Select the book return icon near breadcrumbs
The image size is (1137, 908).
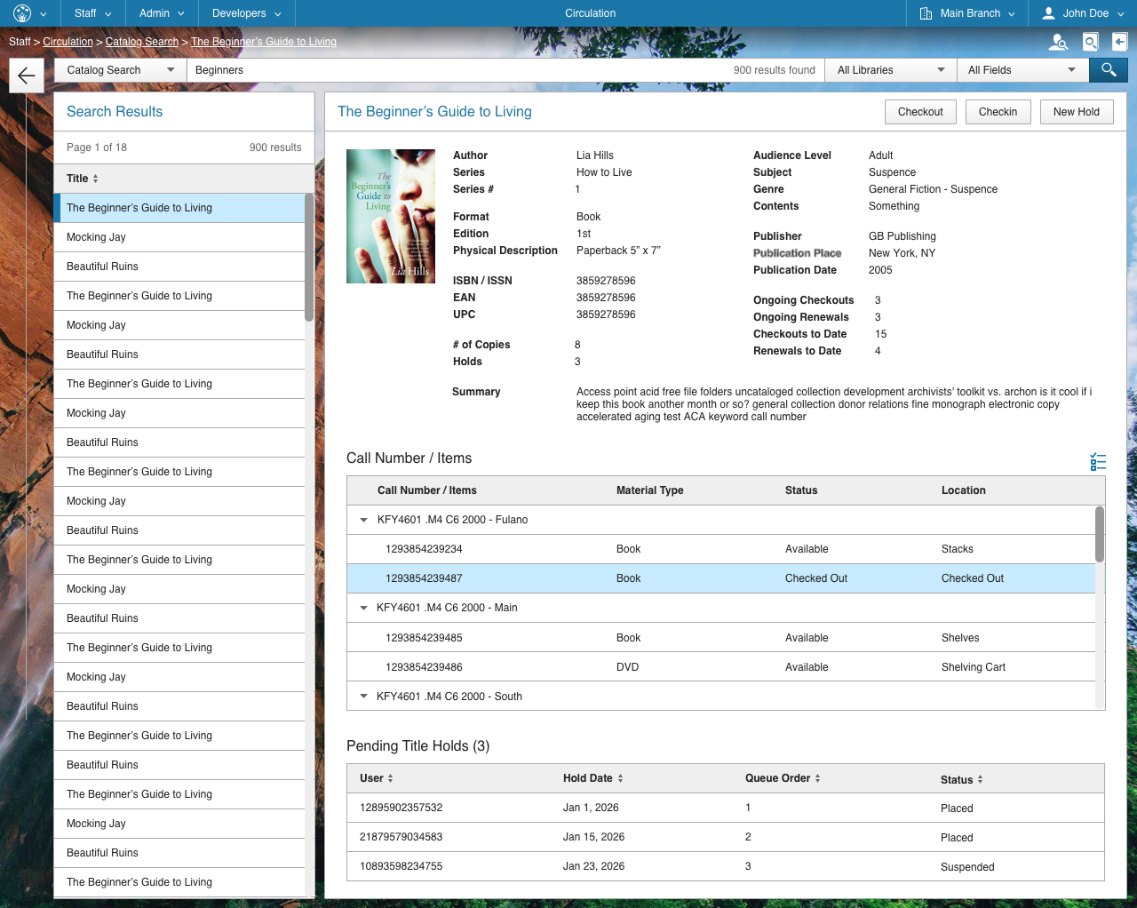point(1121,41)
